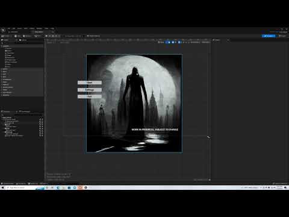The width and height of the screenshot is (289, 217).
Task: Open the File menu
Action: pyautogui.click(x=9, y=28)
